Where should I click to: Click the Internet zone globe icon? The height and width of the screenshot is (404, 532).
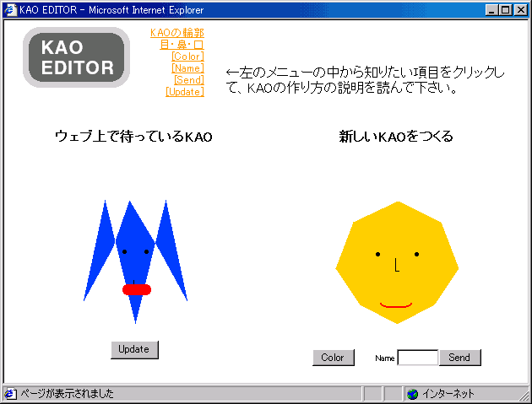tap(413, 394)
